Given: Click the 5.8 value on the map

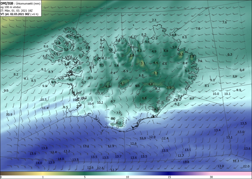Looking at the screenshot, I should point(66,49).
